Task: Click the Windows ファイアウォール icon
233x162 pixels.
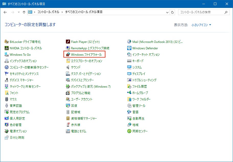Action: tap(68, 54)
